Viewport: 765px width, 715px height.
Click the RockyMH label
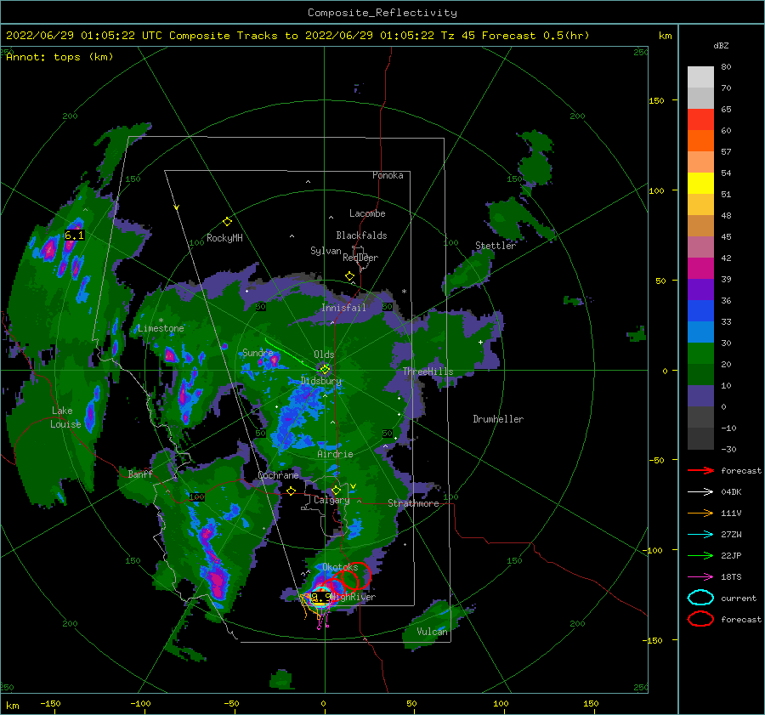coord(224,238)
